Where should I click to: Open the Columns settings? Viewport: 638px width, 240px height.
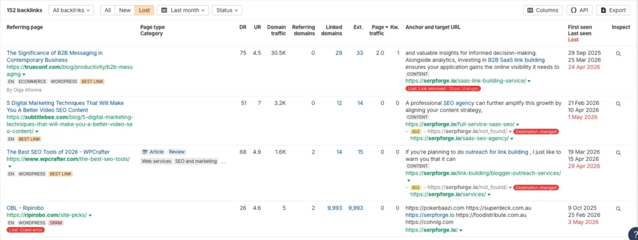click(543, 10)
